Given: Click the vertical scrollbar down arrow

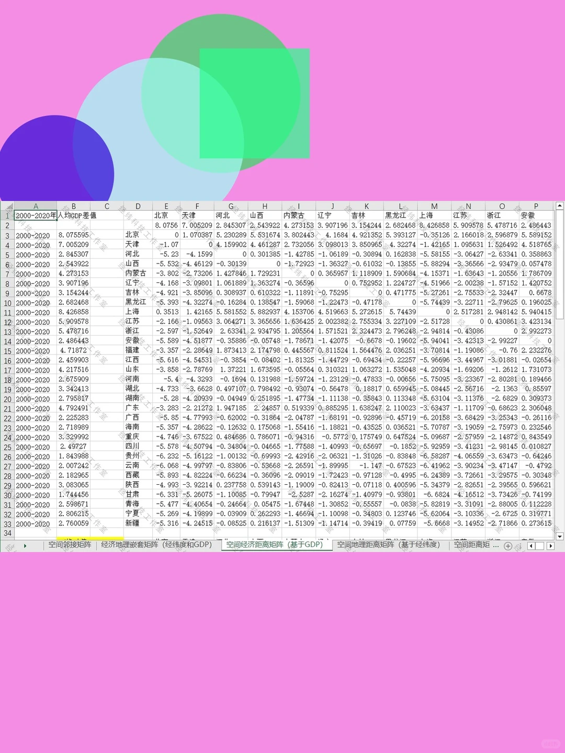Looking at the screenshot, I should [559, 536].
